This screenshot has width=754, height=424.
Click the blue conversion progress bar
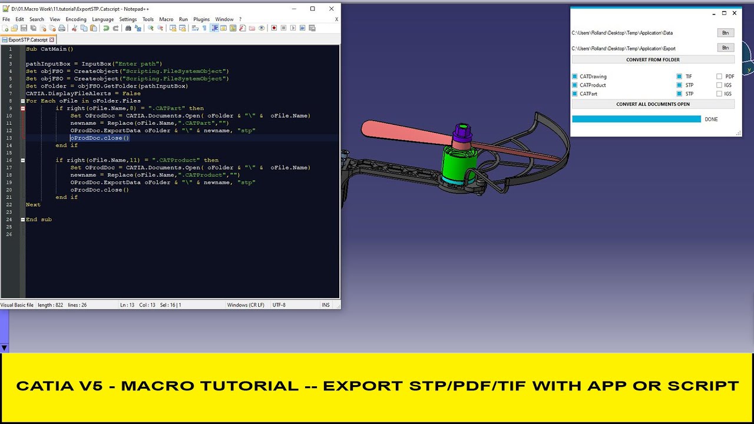[636, 119]
